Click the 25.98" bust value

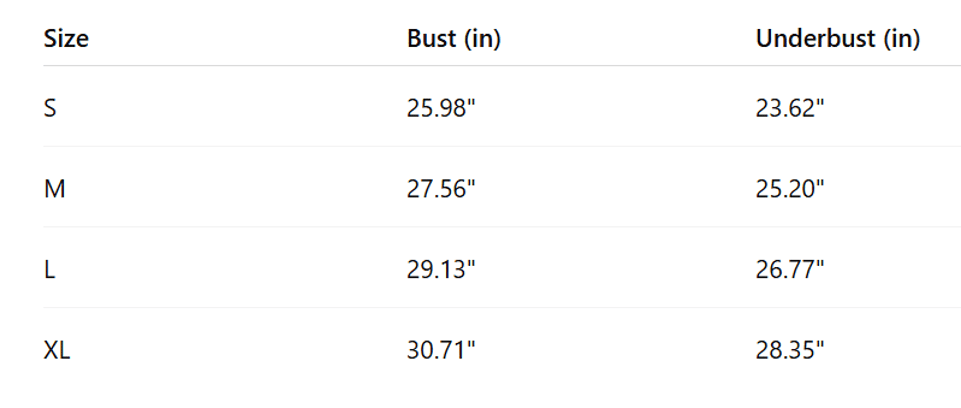(x=441, y=108)
